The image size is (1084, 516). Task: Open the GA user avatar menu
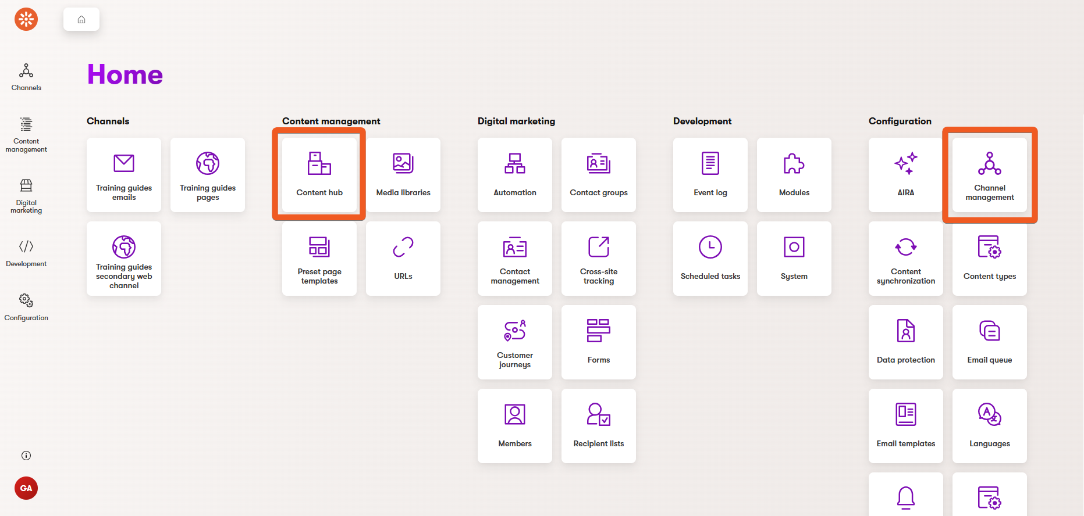[26, 488]
